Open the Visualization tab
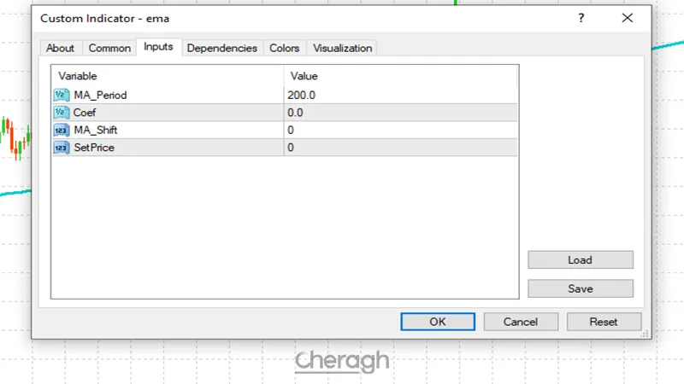The height and width of the screenshot is (384, 684). pyautogui.click(x=342, y=49)
